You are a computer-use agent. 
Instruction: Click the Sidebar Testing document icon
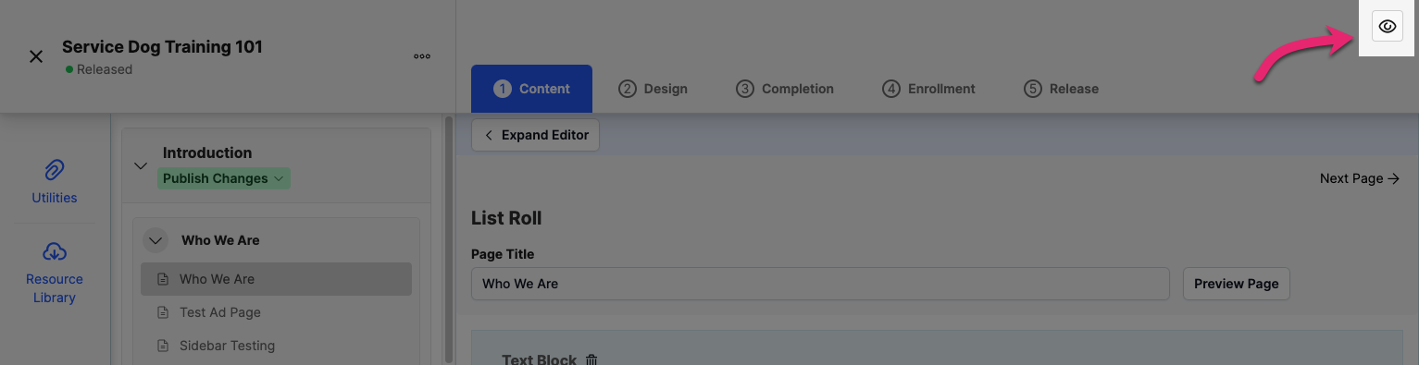163,346
